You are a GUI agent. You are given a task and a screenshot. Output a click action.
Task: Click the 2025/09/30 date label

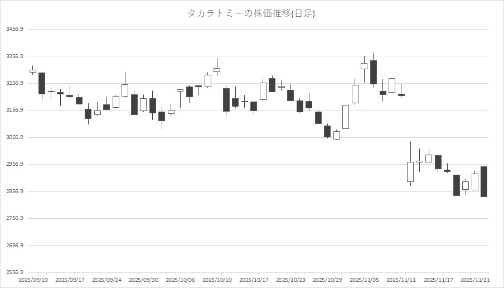143,280
